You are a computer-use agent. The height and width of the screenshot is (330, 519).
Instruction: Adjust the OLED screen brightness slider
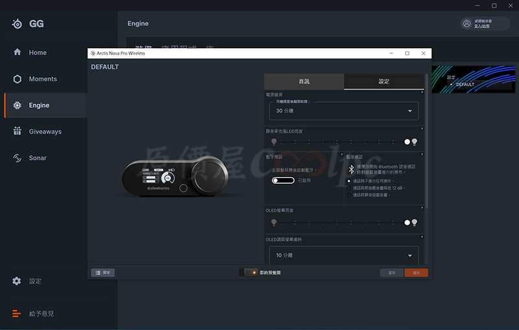(344, 223)
